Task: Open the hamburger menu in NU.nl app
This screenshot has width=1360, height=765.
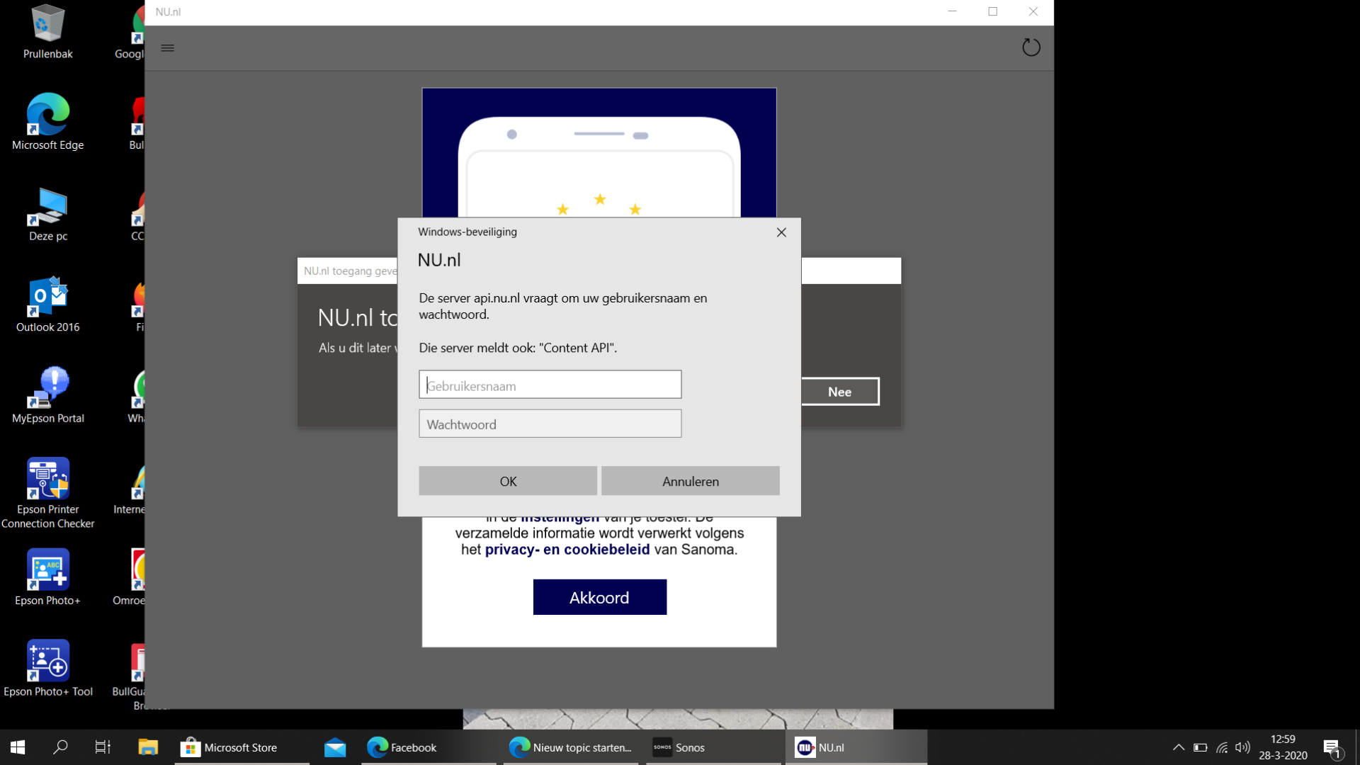Action: (x=167, y=48)
